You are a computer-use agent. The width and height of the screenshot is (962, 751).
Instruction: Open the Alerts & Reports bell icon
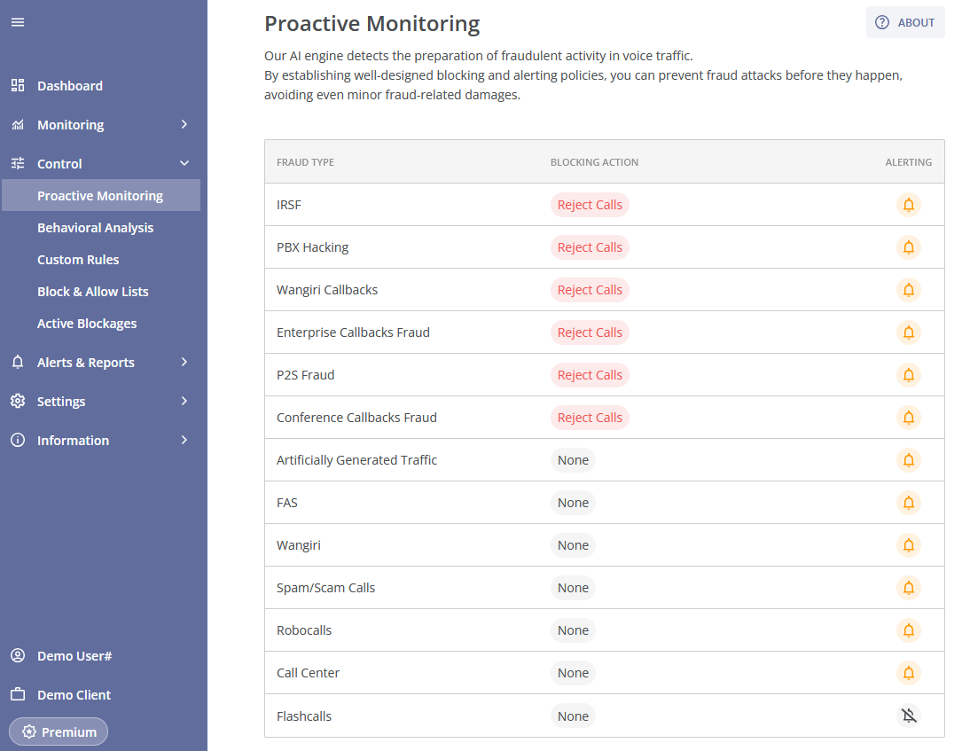17,362
